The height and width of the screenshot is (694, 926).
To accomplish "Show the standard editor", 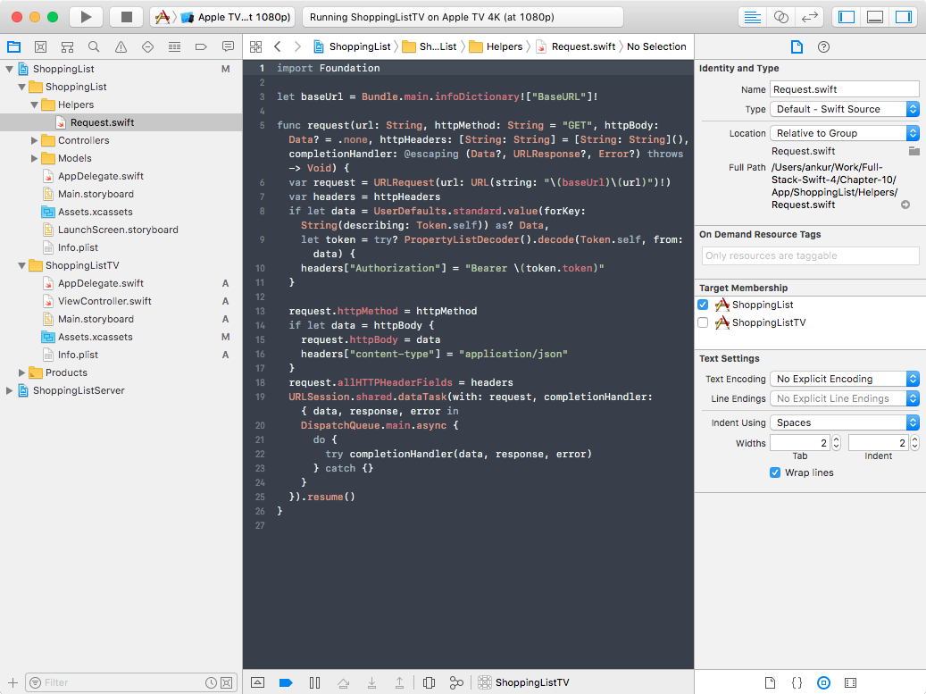I will click(752, 17).
